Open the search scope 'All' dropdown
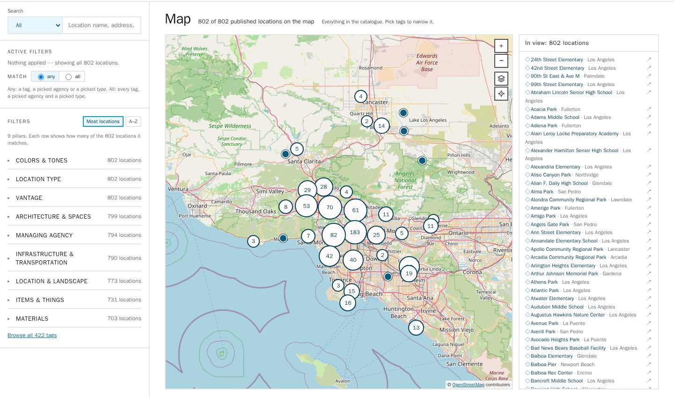 pyautogui.click(x=35, y=25)
